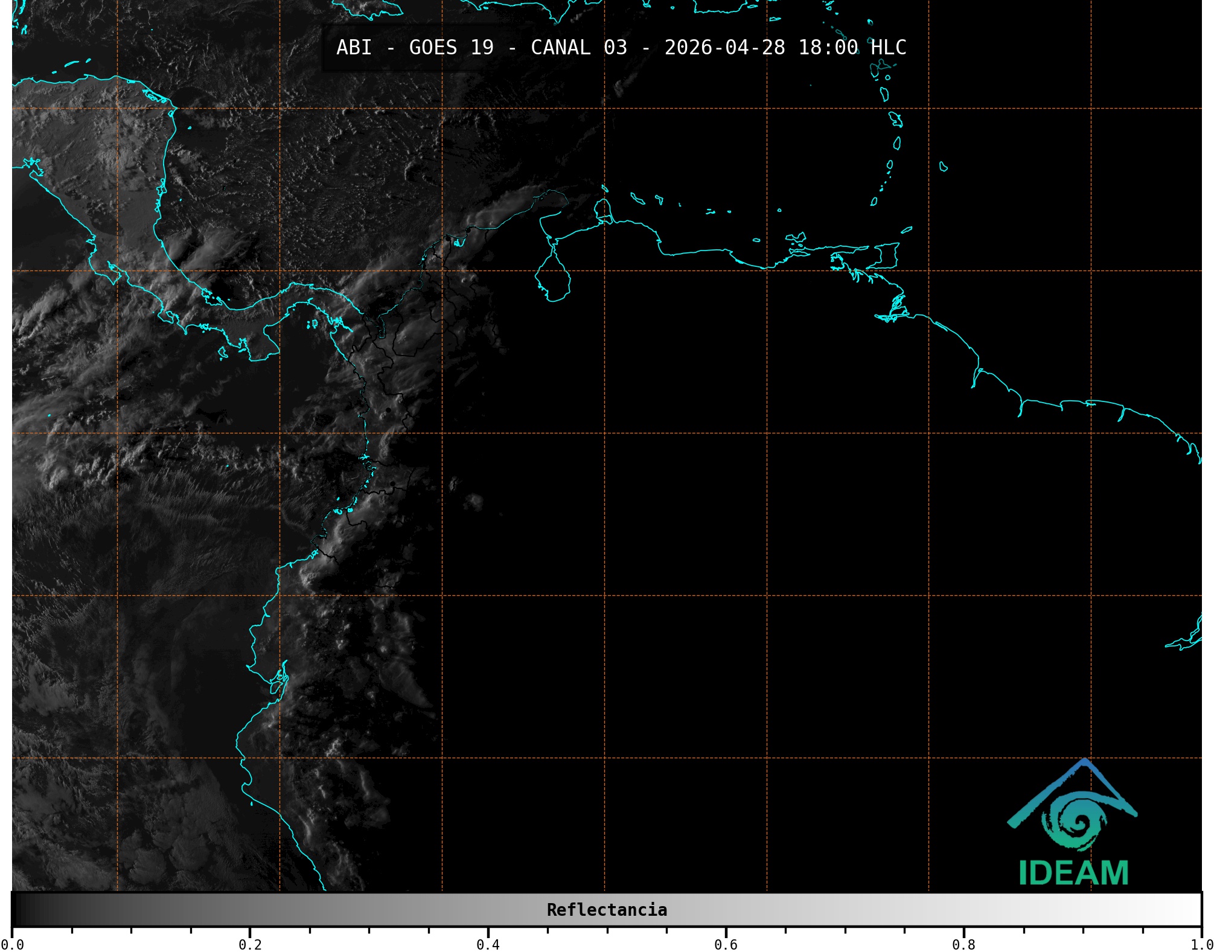
Task: Click the 0.8 colorbar tick label
Action: coord(963,945)
